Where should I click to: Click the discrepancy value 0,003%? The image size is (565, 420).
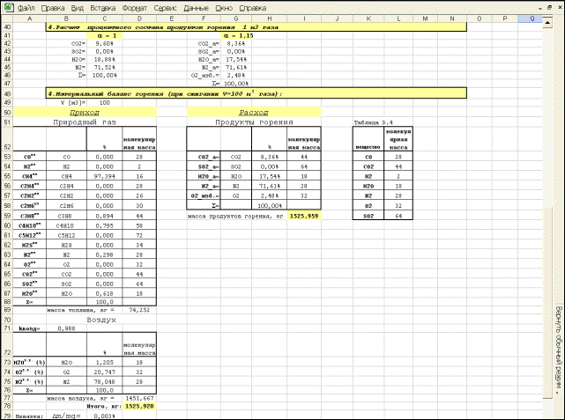pyautogui.click(x=105, y=416)
